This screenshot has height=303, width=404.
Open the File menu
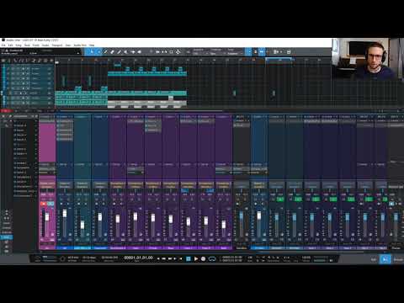point(3,45)
